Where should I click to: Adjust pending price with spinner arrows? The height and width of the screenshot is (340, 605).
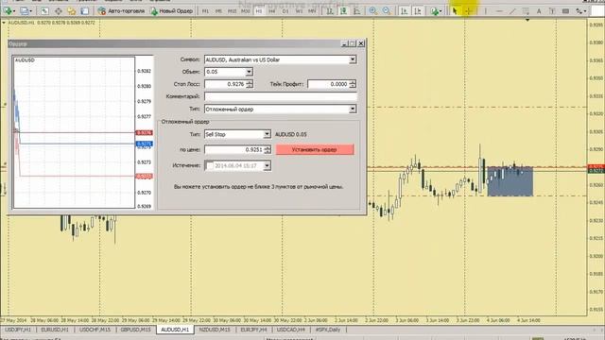click(x=268, y=149)
